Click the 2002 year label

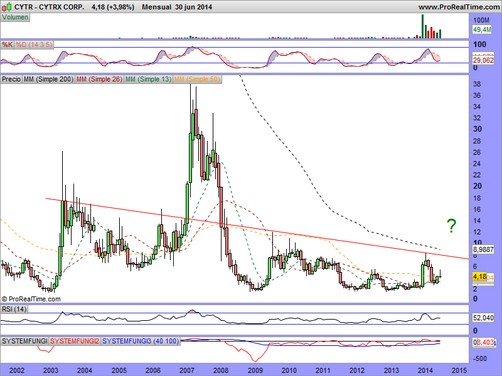click(17, 370)
